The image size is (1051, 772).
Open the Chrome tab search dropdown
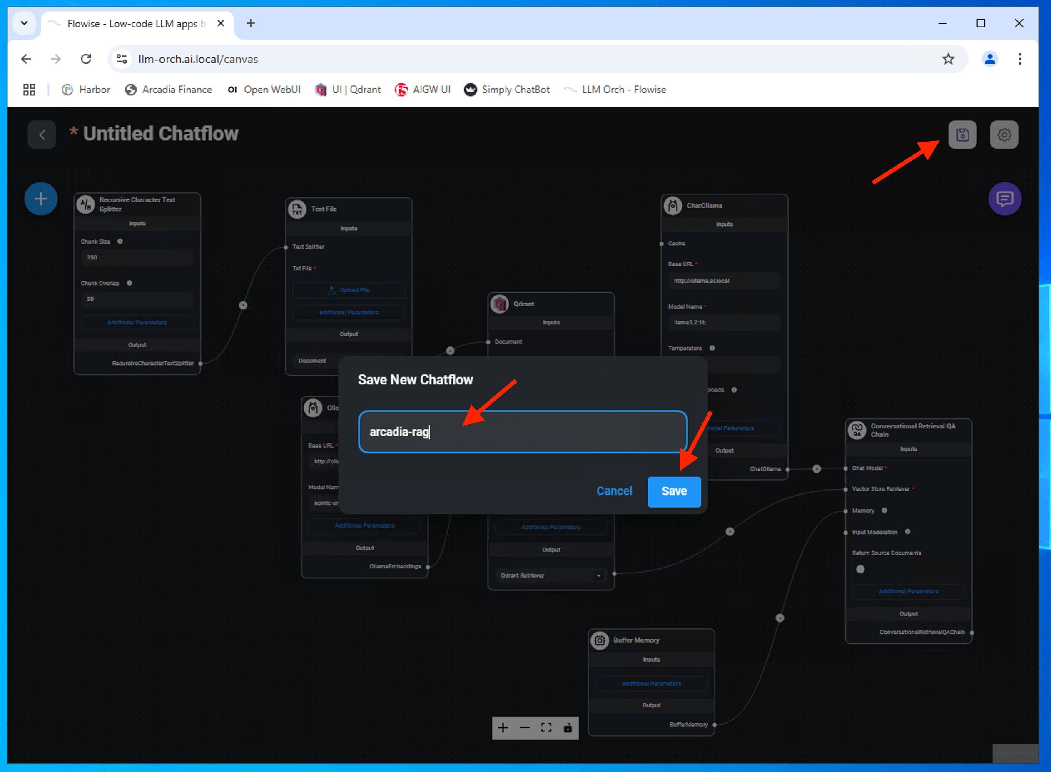point(24,23)
